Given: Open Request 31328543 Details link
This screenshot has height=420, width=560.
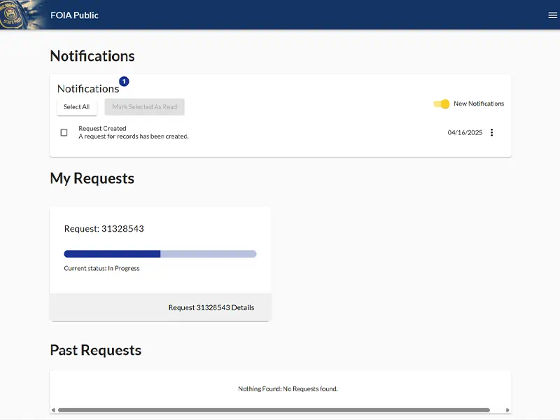Looking at the screenshot, I should coord(211,307).
